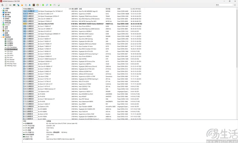This screenshot has width=238, height=143.
Task: Click inside the 查找 search field
Action: 224,5
